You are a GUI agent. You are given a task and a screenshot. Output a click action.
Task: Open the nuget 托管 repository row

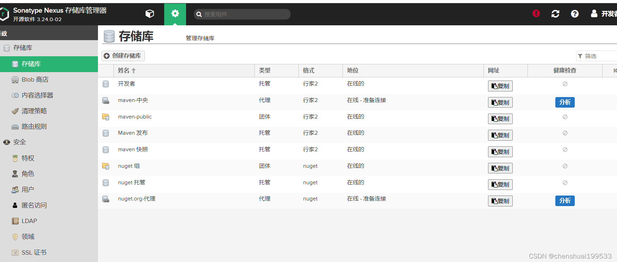357,184
